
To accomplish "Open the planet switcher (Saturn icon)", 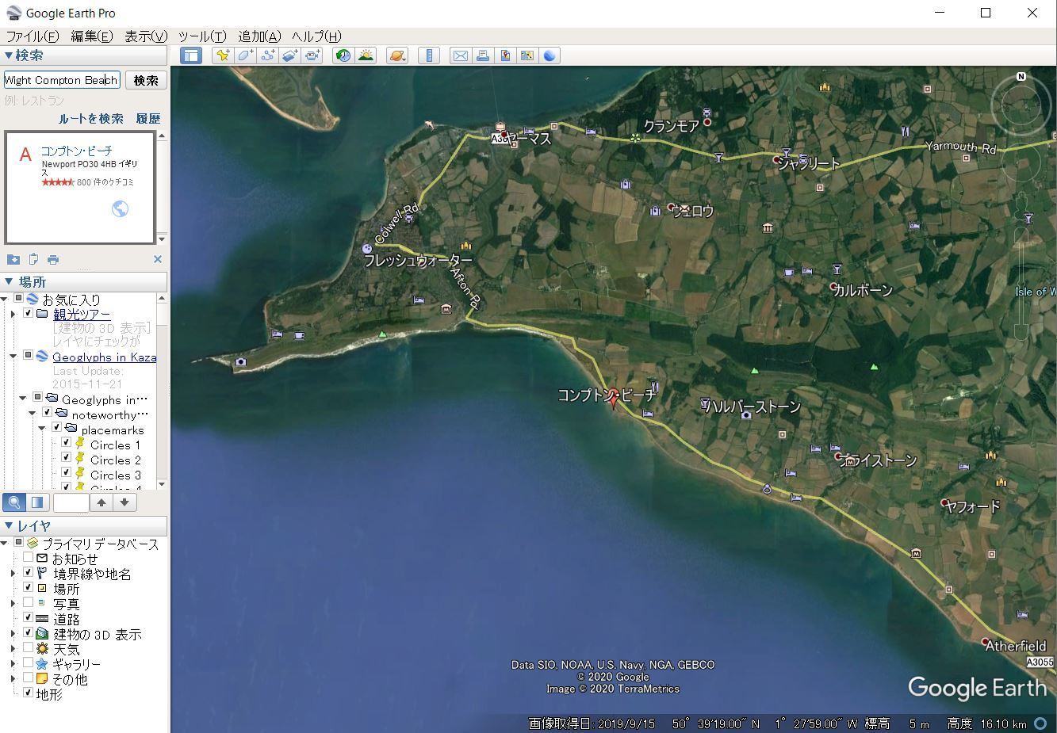I will [397, 55].
